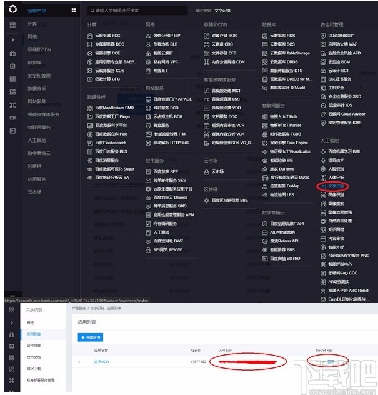
Task: Click the icon beside 云数据库 RDS
Action: 265,36
